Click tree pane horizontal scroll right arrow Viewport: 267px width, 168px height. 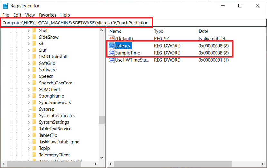click(95, 164)
